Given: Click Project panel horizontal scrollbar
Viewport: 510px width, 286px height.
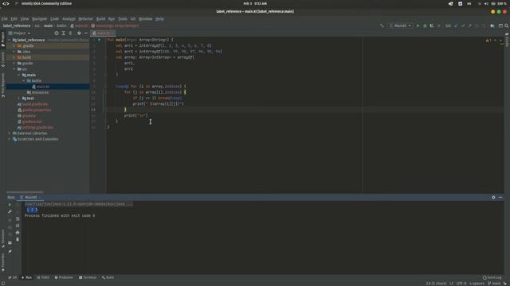Looking at the screenshot, I should pyautogui.click(x=25, y=192).
